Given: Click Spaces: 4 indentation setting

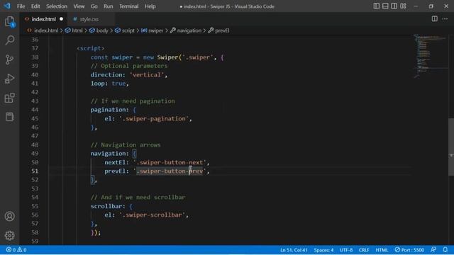Looking at the screenshot, I should [323, 250].
